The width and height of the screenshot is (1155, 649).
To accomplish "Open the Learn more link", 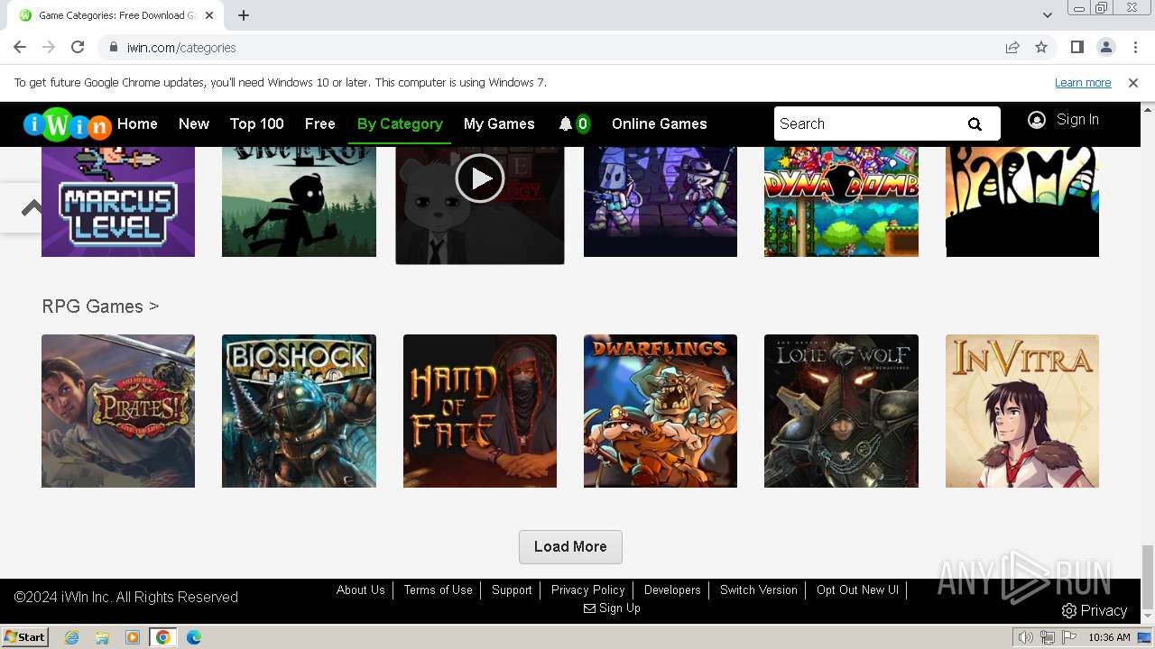I will coord(1083,83).
